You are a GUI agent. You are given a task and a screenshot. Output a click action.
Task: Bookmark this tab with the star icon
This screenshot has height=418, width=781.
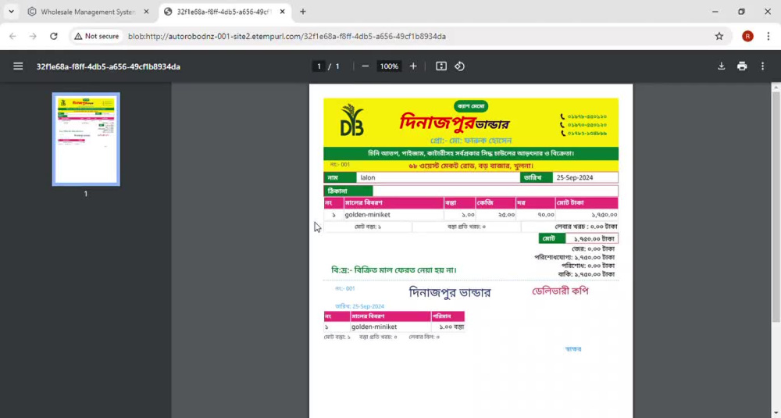click(719, 37)
